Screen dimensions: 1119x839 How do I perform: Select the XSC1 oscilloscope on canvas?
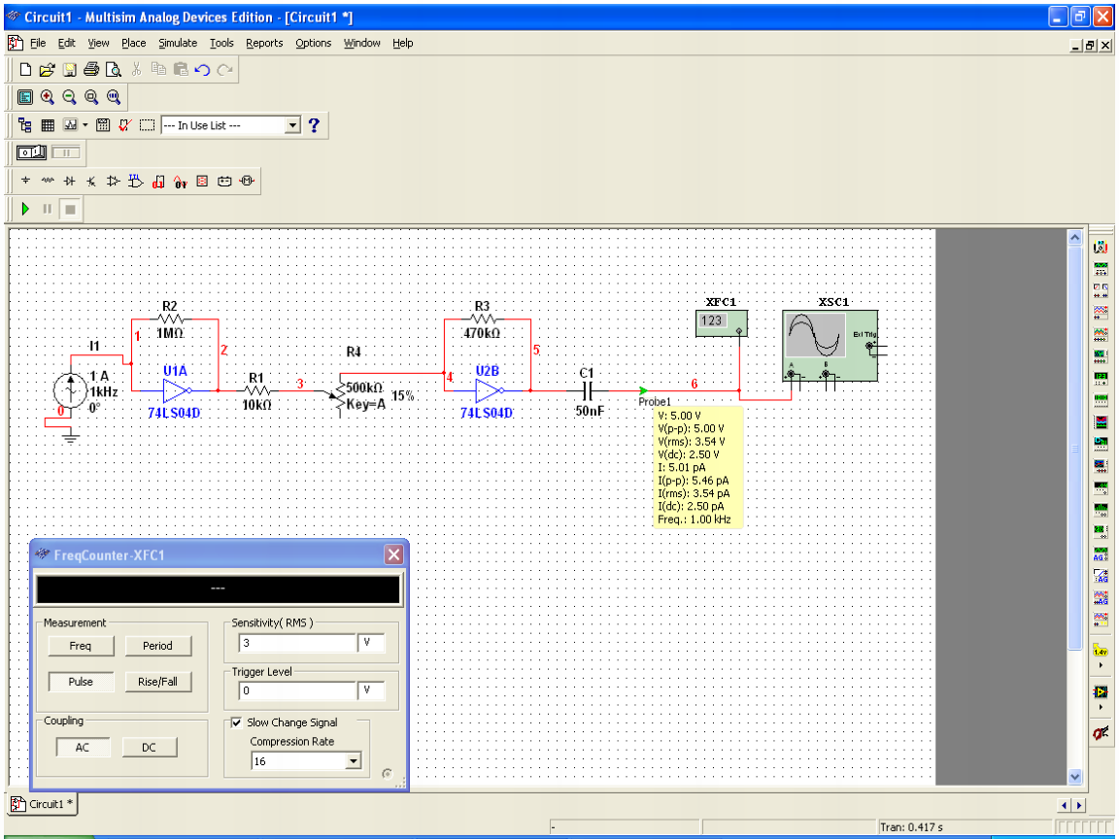(x=830, y=346)
